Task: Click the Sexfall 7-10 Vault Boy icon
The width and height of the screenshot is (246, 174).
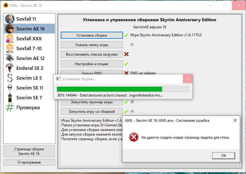Action: [10, 49]
